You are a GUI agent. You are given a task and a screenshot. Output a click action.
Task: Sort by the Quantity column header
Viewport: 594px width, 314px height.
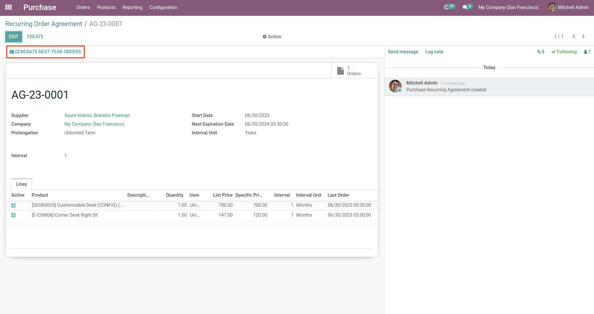click(174, 195)
